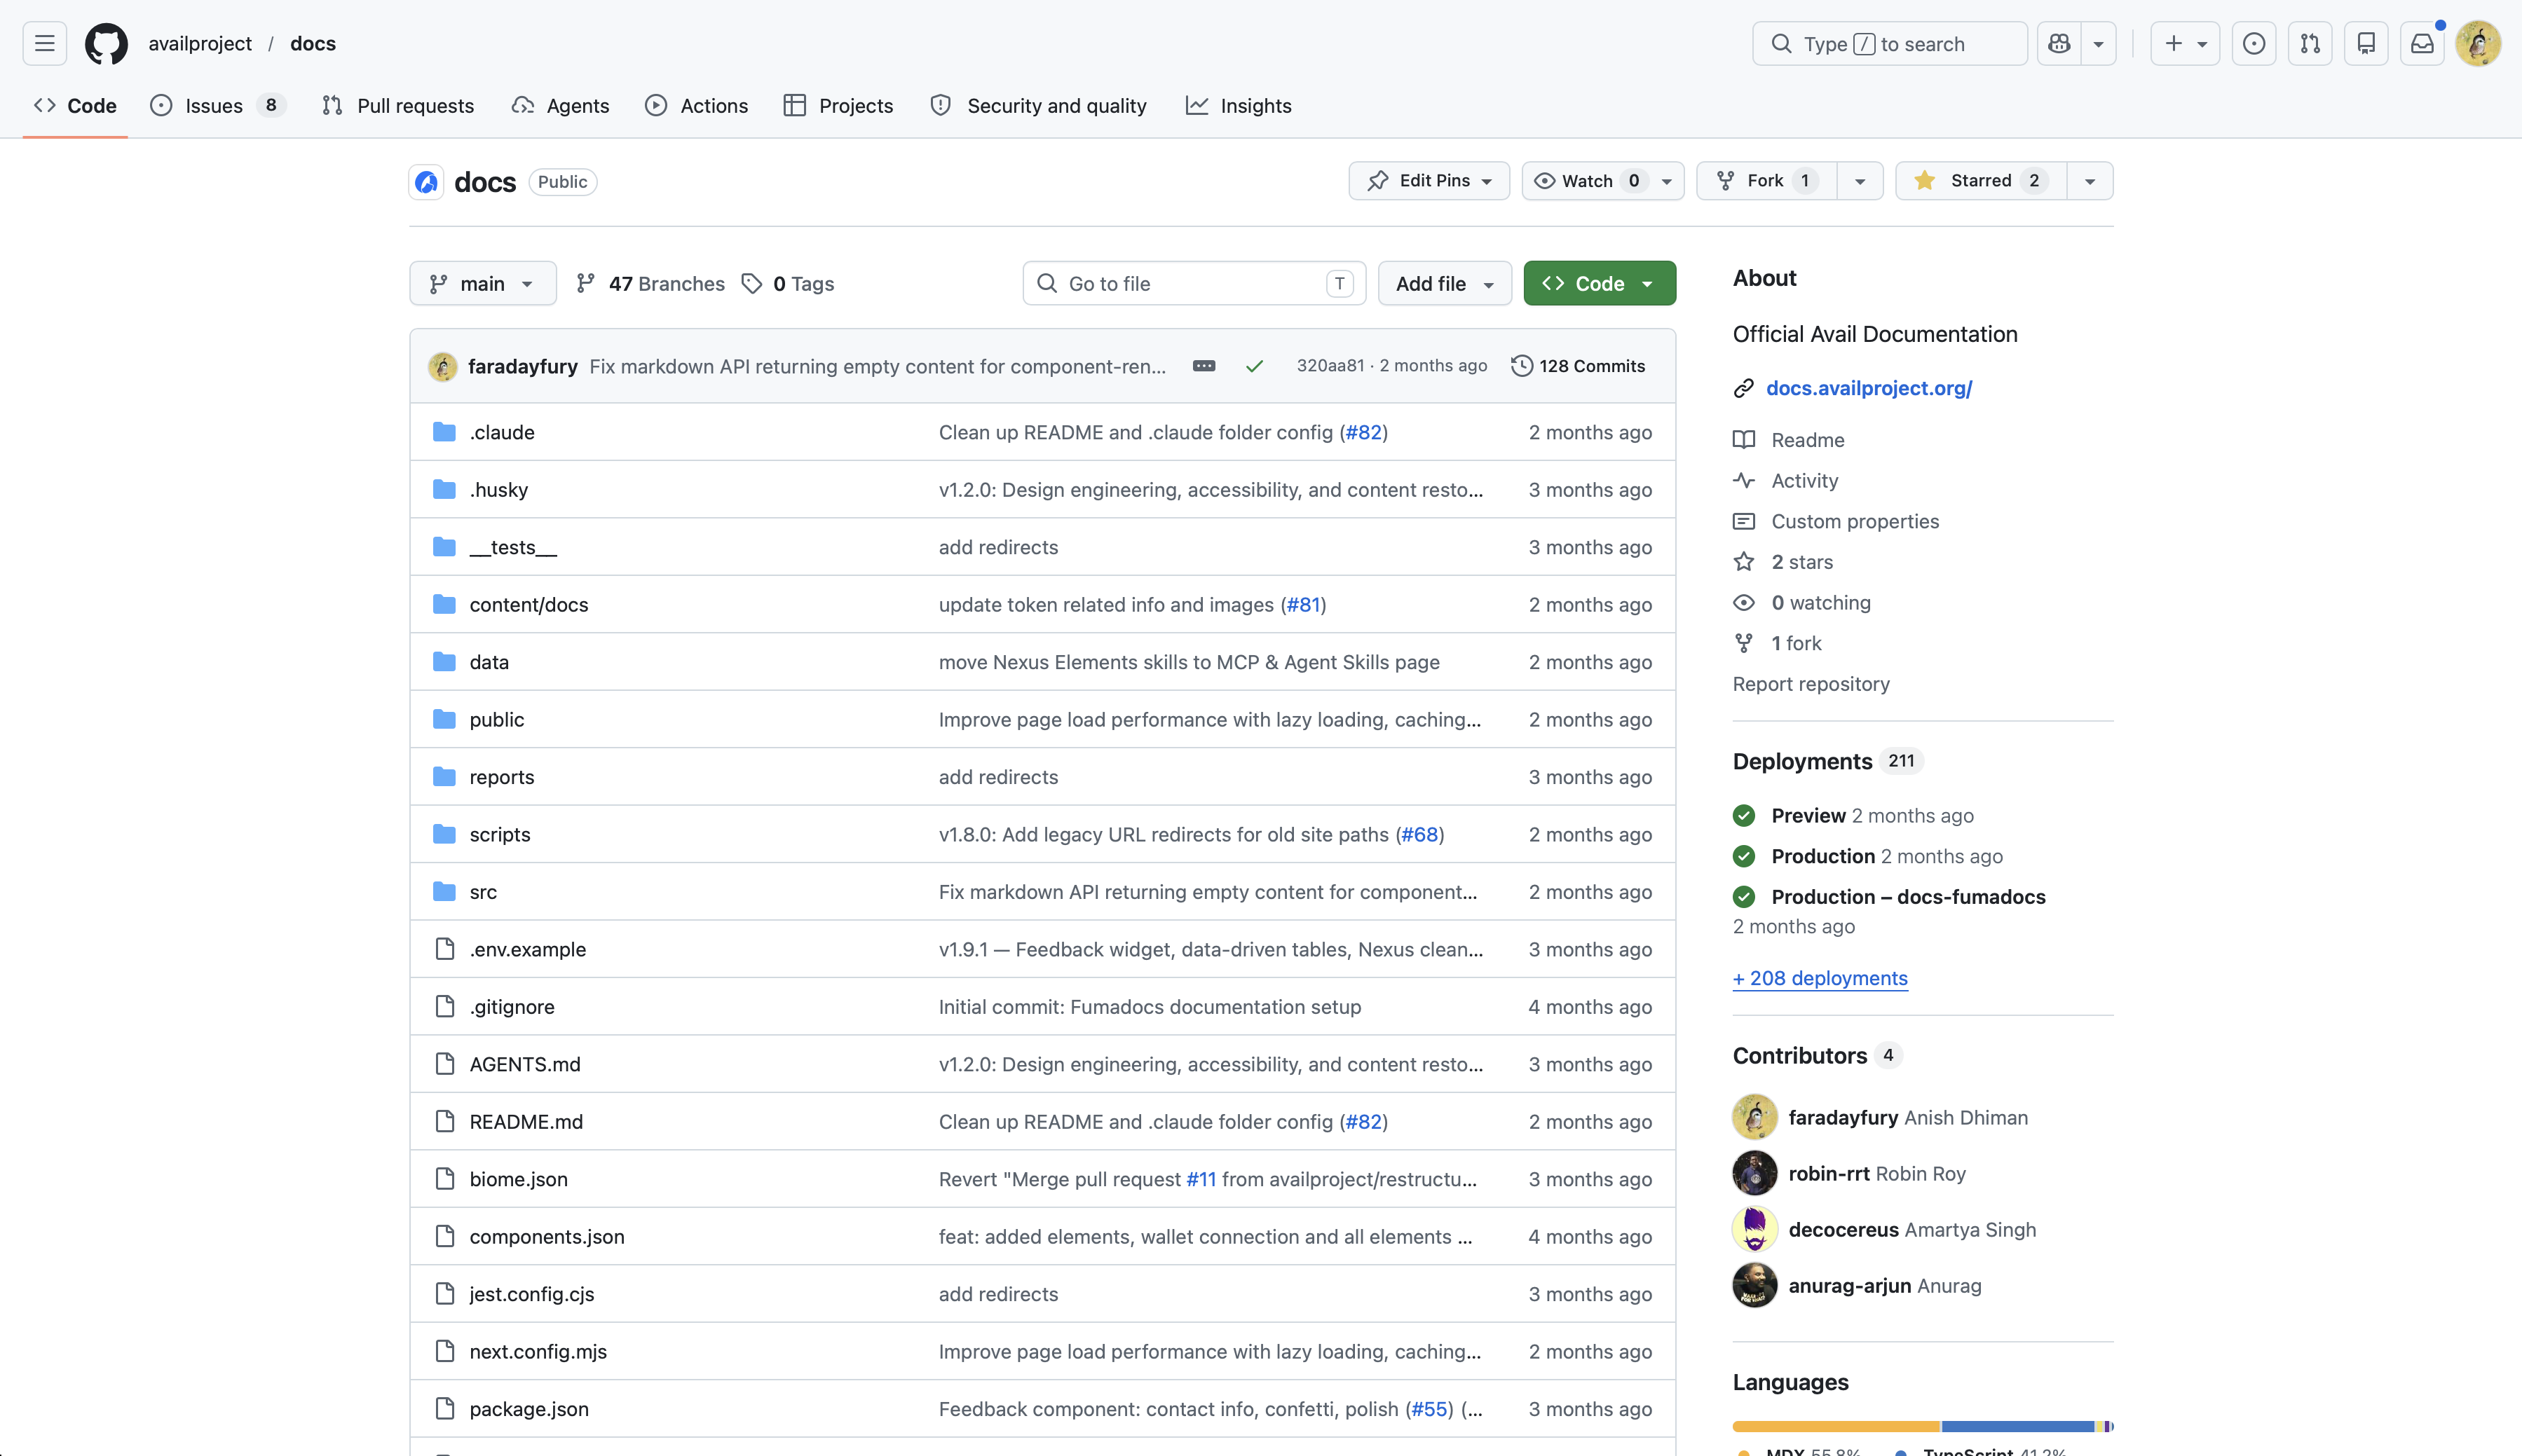This screenshot has width=2522, height=1456.
Task: Open the Edit Pins dropdown
Action: tap(1429, 181)
